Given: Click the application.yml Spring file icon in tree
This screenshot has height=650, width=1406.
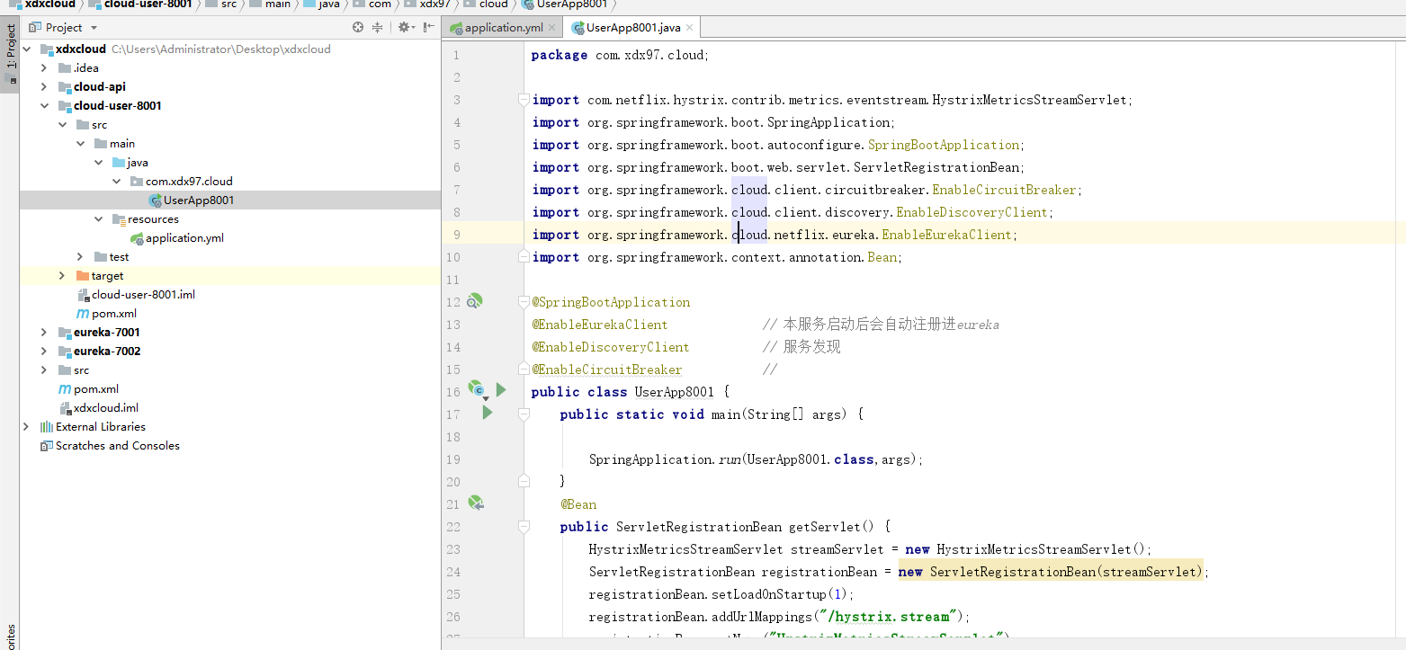Looking at the screenshot, I should tap(138, 238).
